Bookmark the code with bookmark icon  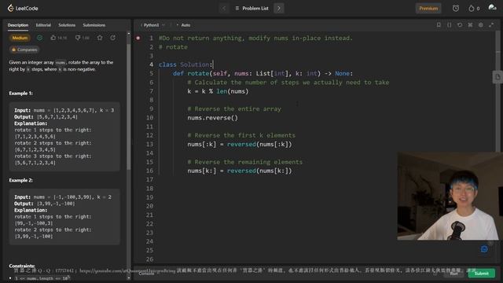[439, 24]
